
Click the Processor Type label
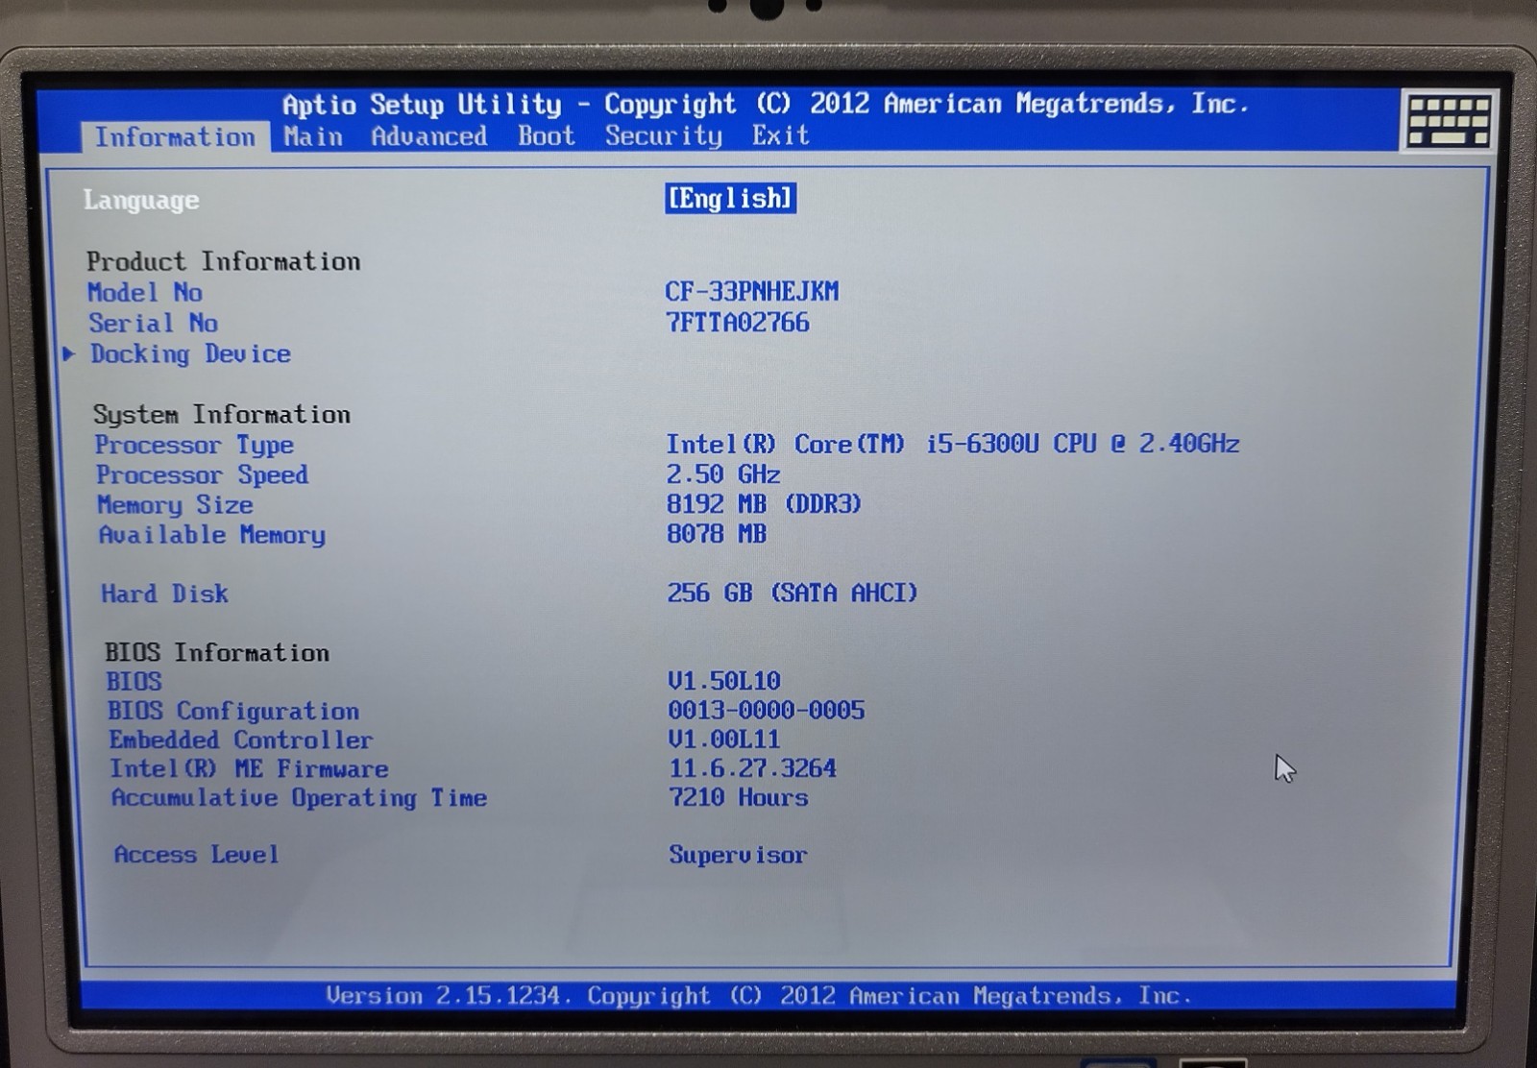coord(194,445)
